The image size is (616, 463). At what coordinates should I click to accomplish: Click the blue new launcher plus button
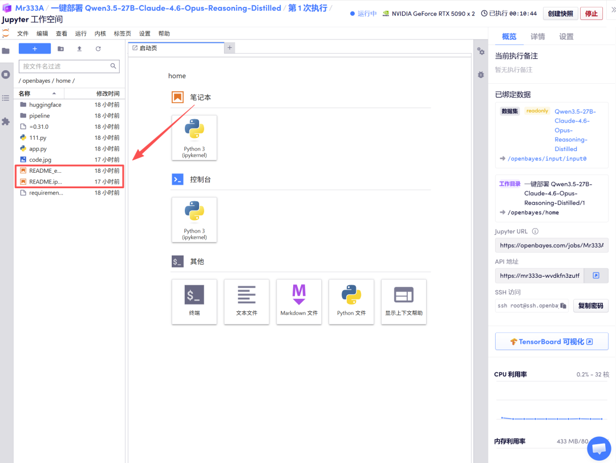35,48
